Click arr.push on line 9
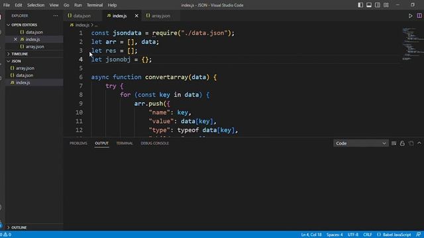Image resolution: width=424 pixels, height=238 pixels. pyautogui.click(x=148, y=104)
